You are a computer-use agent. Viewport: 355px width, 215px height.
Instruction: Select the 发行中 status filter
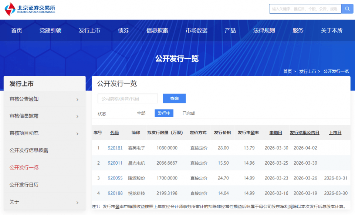(x=164, y=113)
